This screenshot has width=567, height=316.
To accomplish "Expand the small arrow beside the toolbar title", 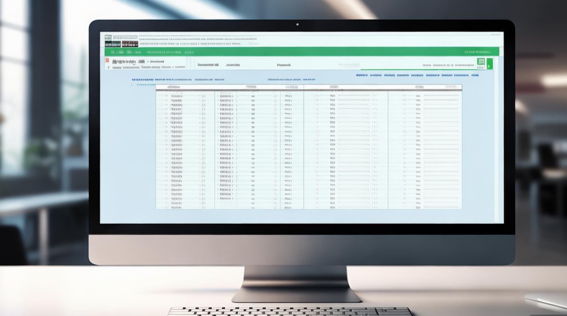I will click(148, 62).
